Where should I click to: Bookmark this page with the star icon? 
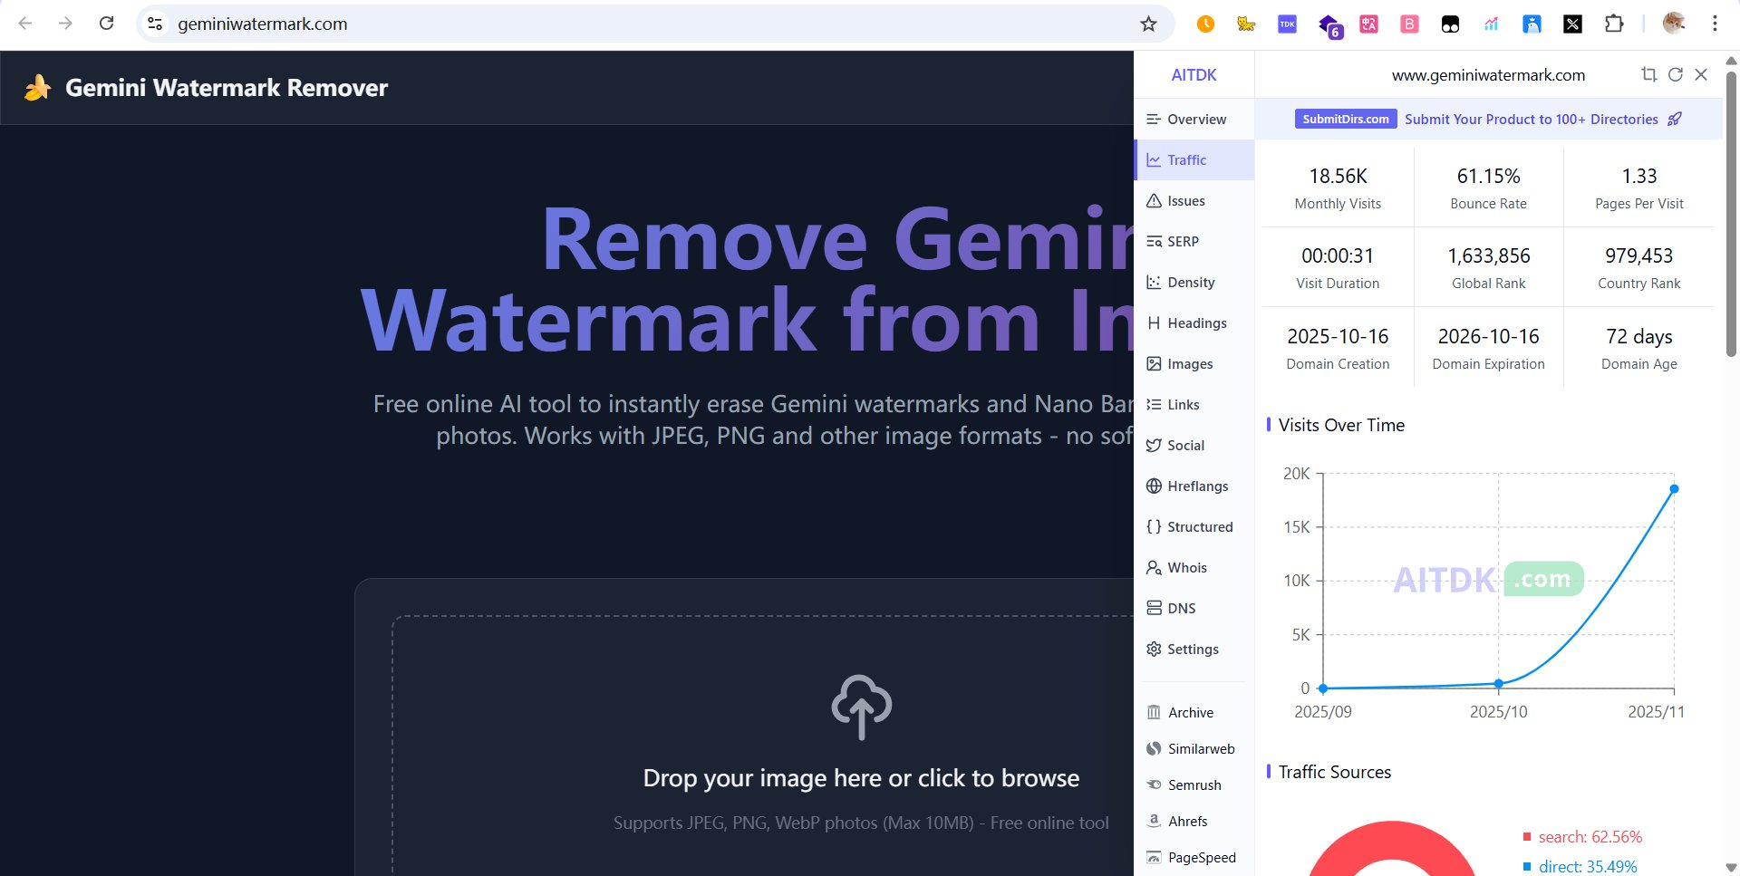[1148, 24]
